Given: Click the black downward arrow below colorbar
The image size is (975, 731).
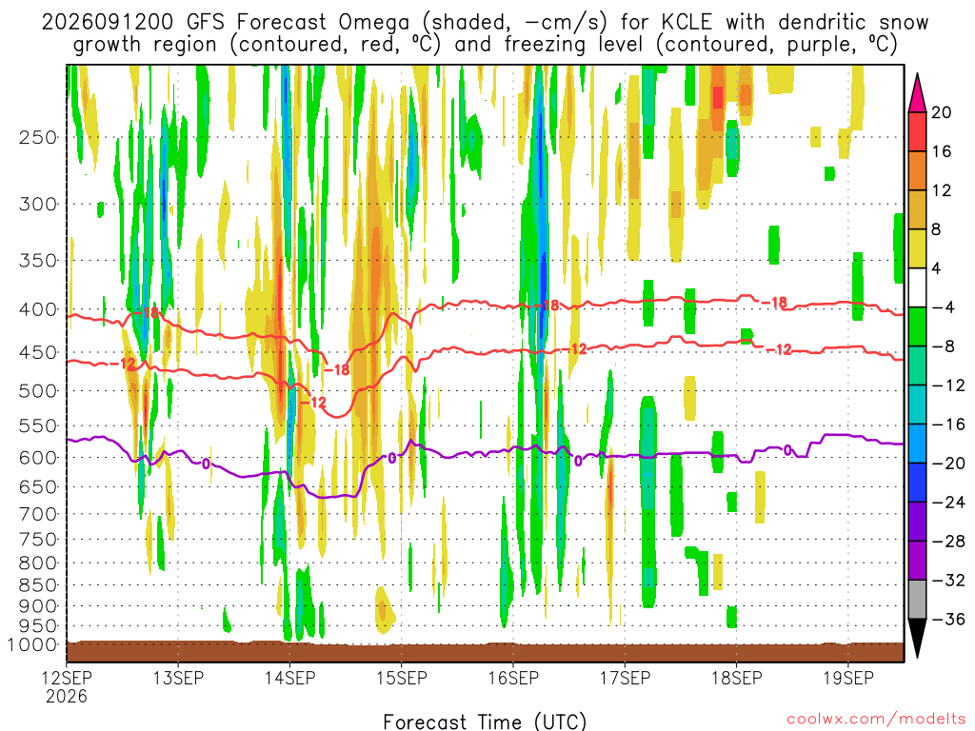Looking at the screenshot, I should [917, 639].
